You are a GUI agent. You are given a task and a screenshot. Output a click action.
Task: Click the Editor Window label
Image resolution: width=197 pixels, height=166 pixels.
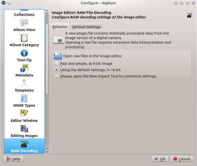(24, 120)
